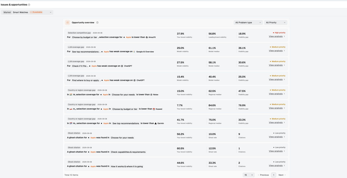Click See top recommendations chip in Garmin row
Image resolution: width=347 pixels, height=178 pixels.
tap(126, 124)
